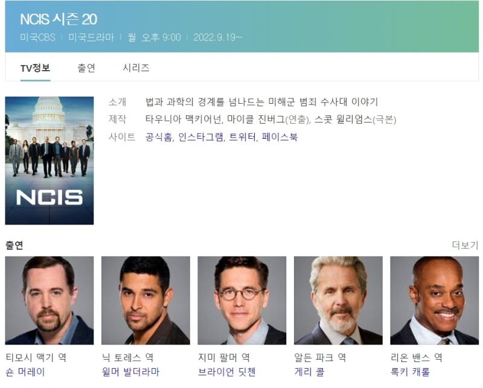Screen dimensions: 483x388
Task: Click the 리온 밴스 cast photo
Action: [x=434, y=301]
